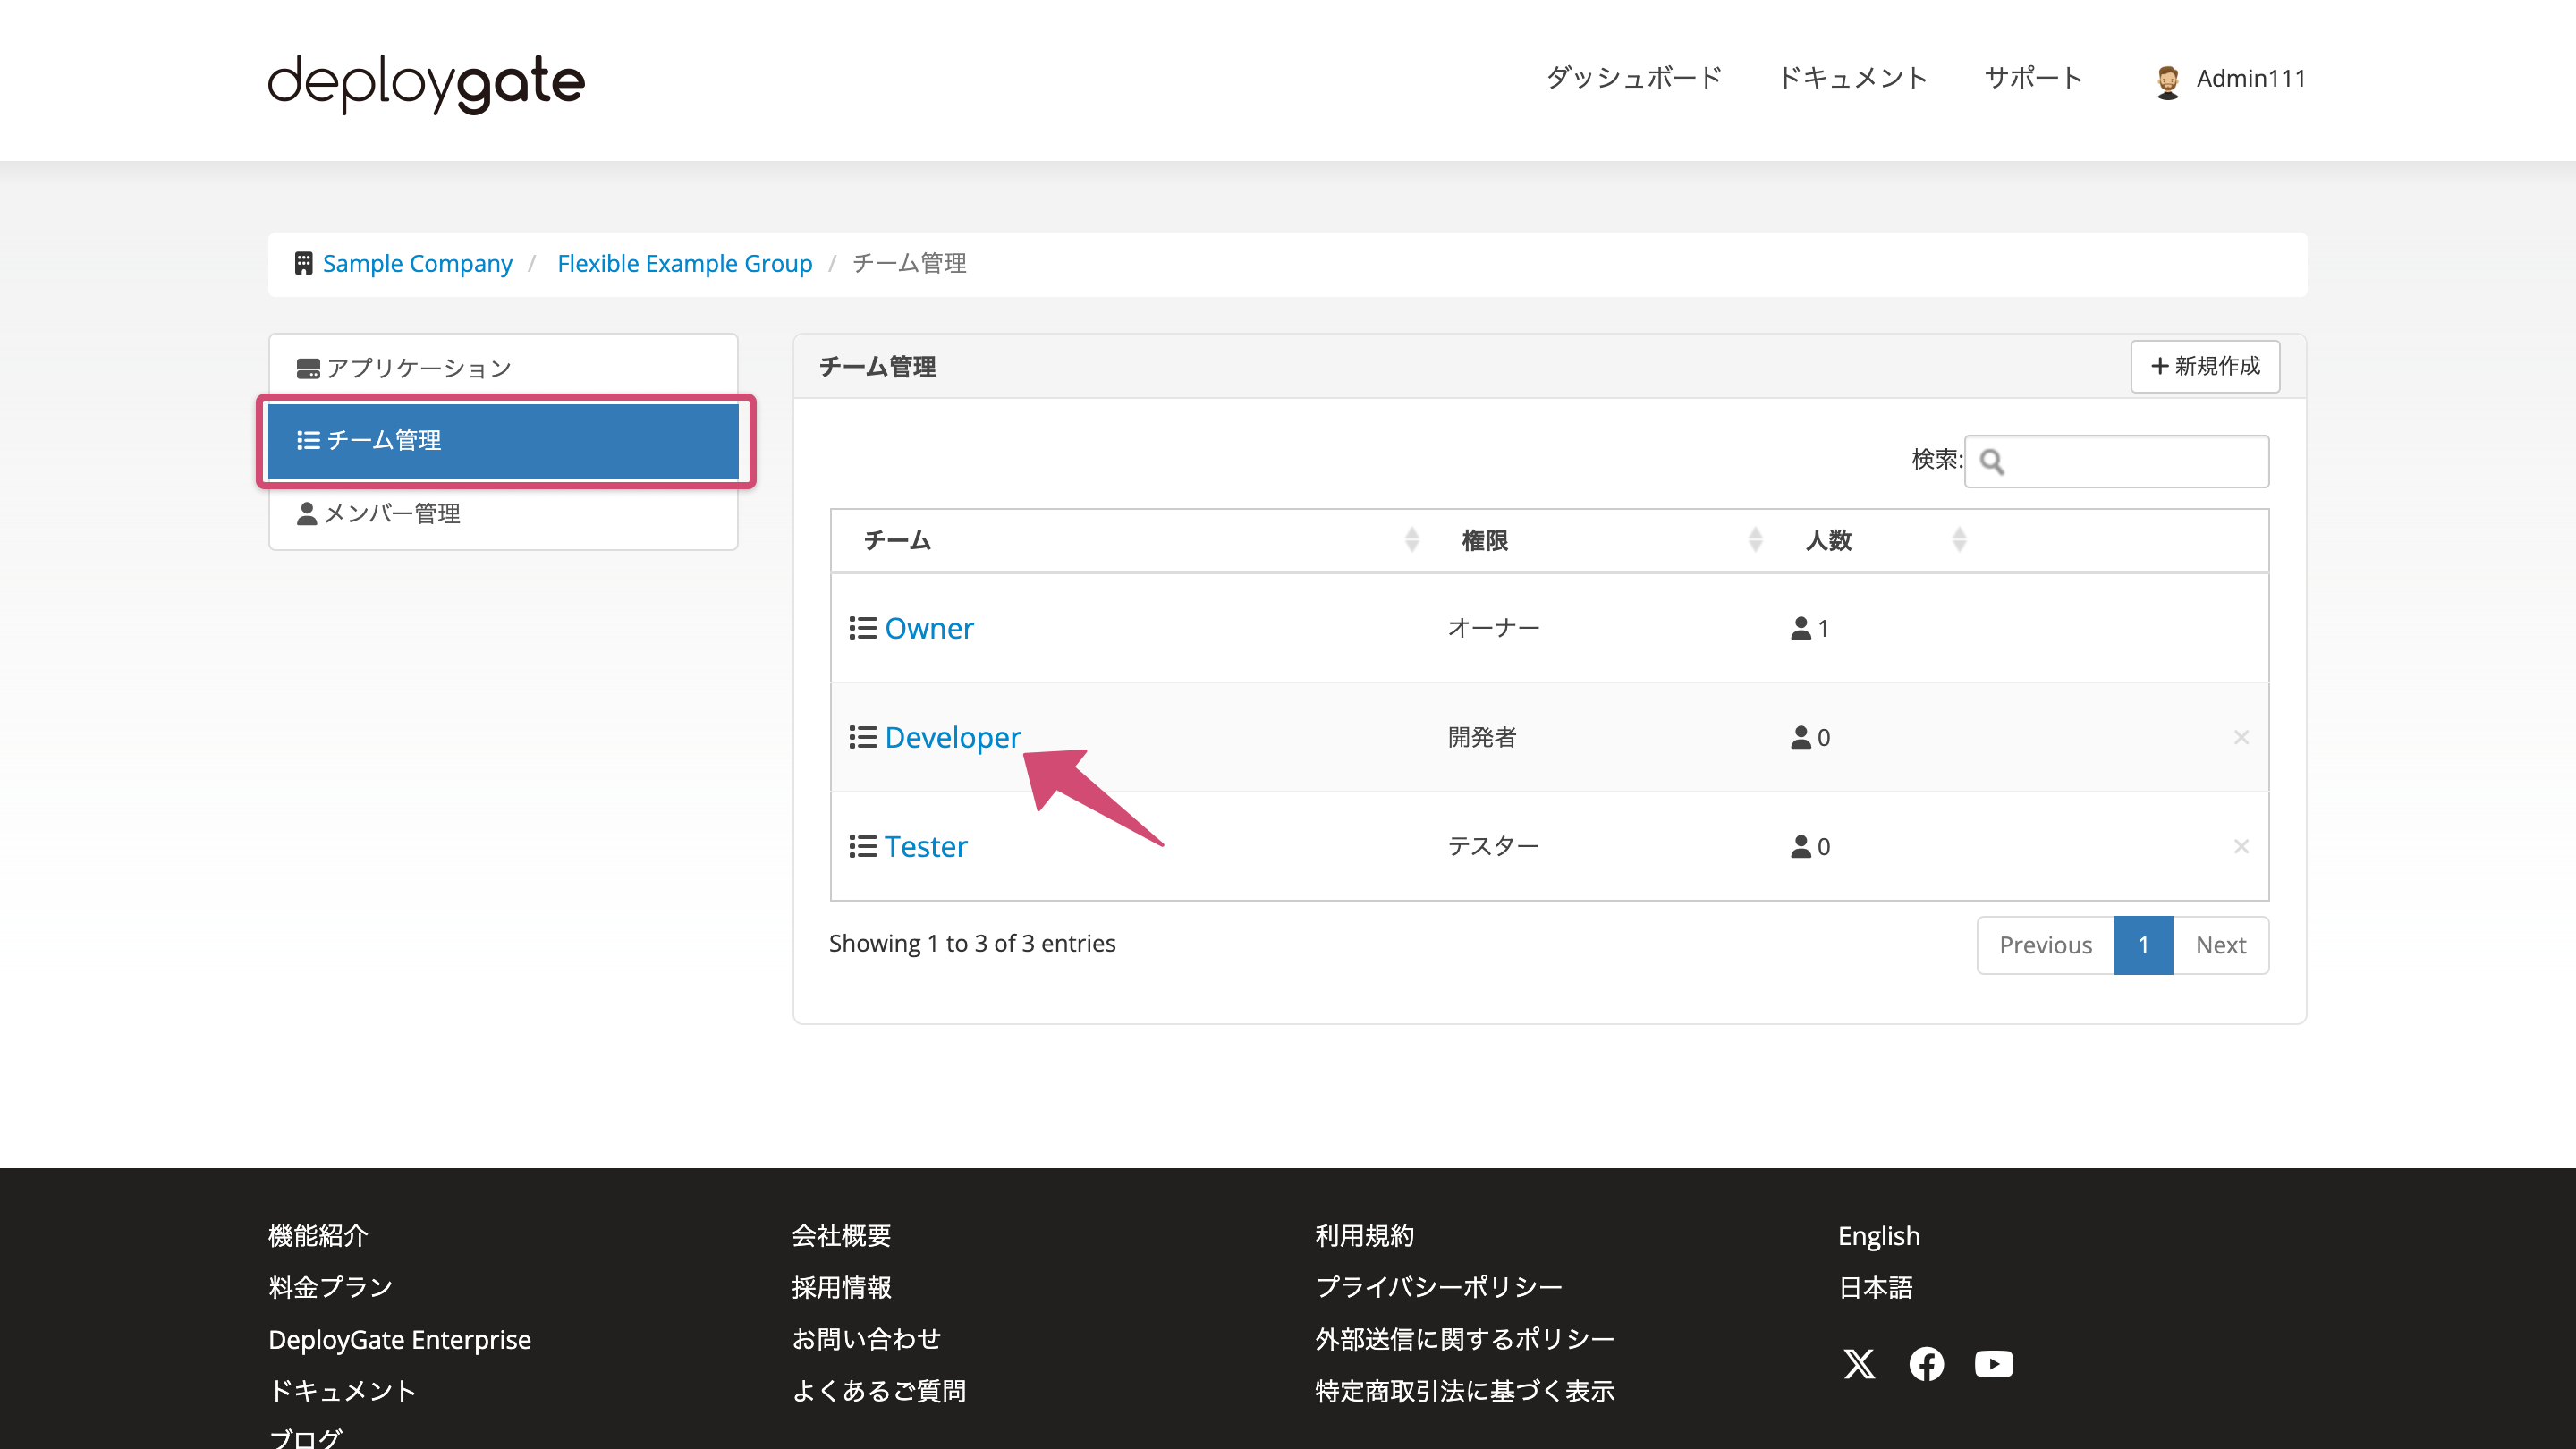Image resolution: width=2576 pixels, height=1449 pixels.
Task: Expand the Developer team entry
Action: point(952,736)
